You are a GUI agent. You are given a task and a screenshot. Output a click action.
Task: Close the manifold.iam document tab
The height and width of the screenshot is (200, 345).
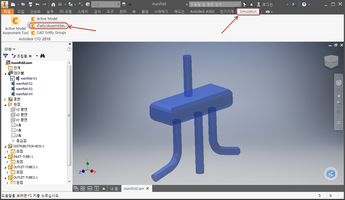[x=148, y=189]
